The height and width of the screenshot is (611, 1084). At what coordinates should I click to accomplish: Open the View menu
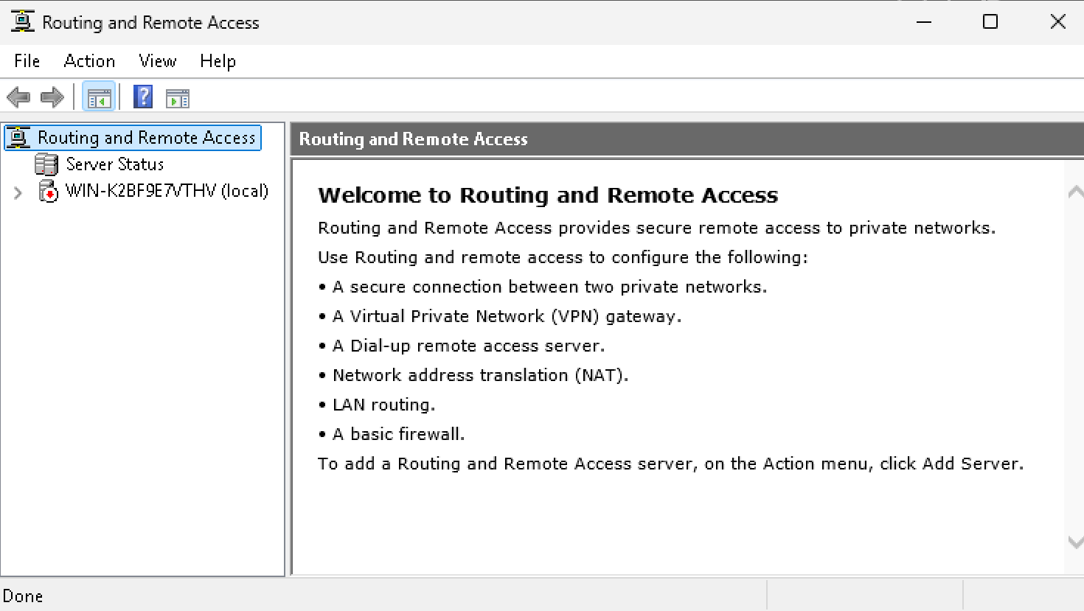click(x=158, y=61)
